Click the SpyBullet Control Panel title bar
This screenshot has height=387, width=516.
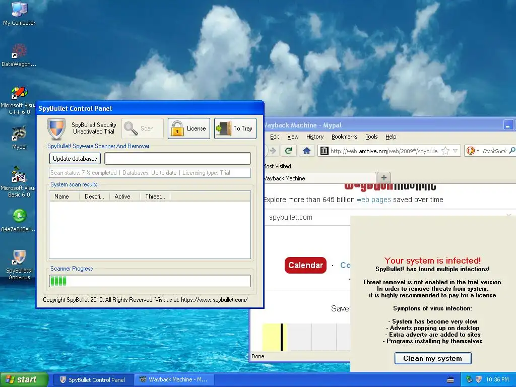(x=150, y=109)
